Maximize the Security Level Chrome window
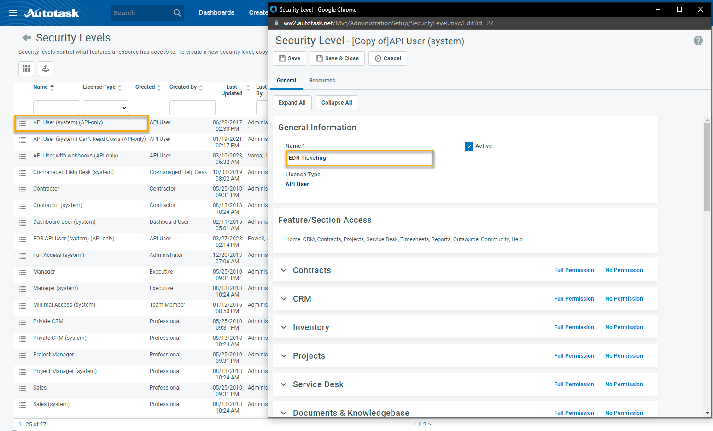The image size is (713, 431). point(679,9)
